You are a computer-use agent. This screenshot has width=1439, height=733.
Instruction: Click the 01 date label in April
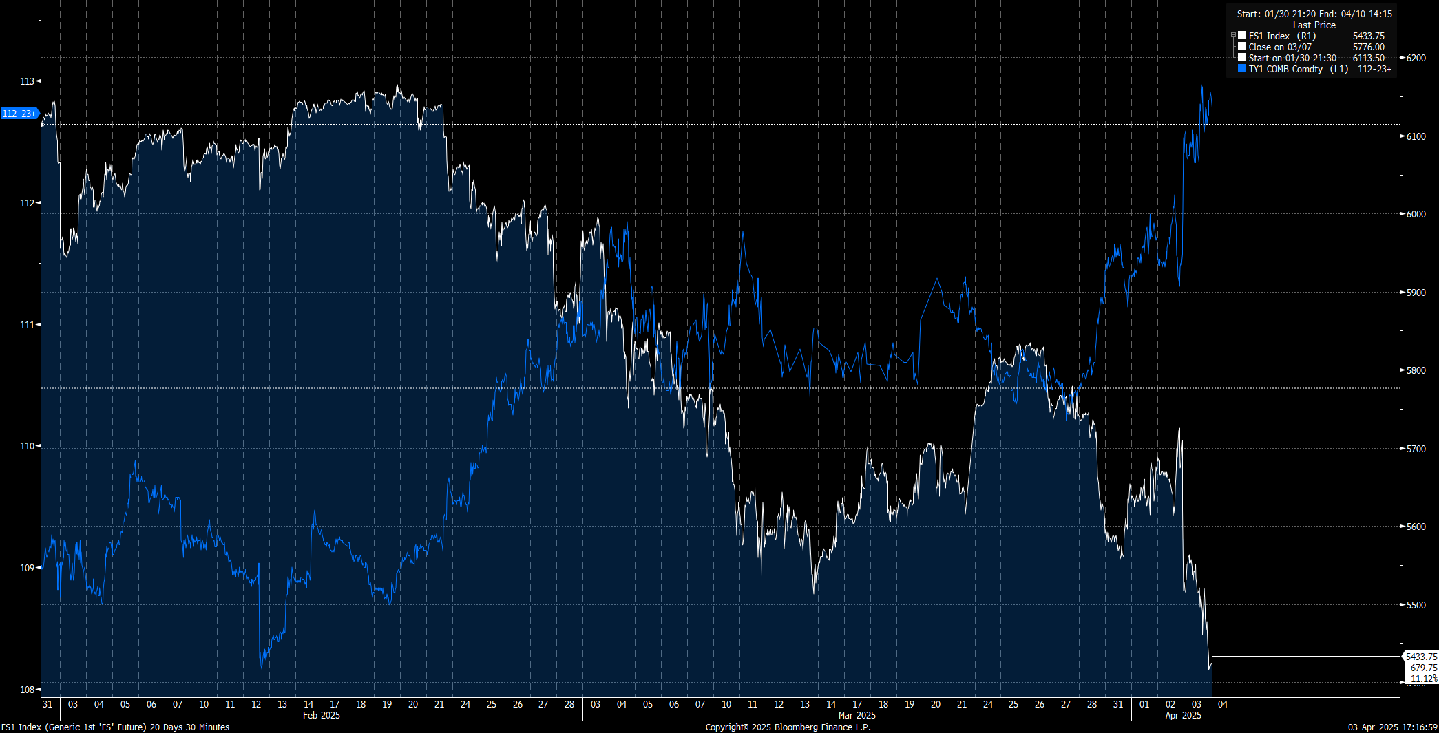(1144, 704)
